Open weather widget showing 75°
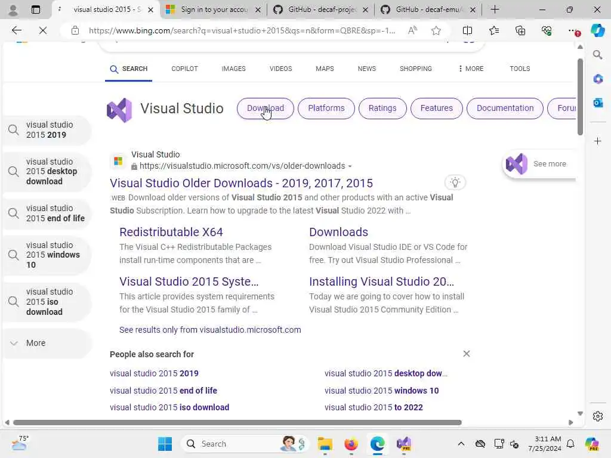The width and height of the screenshot is (611, 458). pyautogui.click(x=20, y=443)
